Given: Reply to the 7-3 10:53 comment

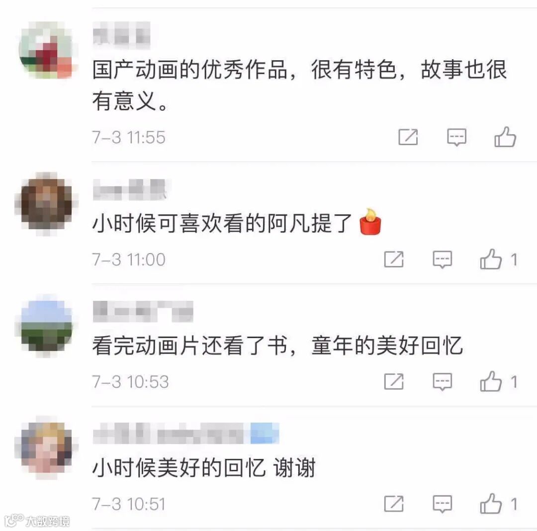Looking at the screenshot, I should click(x=442, y=382).
